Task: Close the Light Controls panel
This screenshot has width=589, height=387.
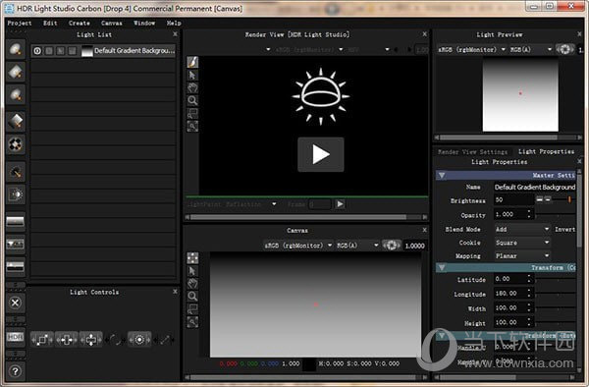Action: (175, 292)
